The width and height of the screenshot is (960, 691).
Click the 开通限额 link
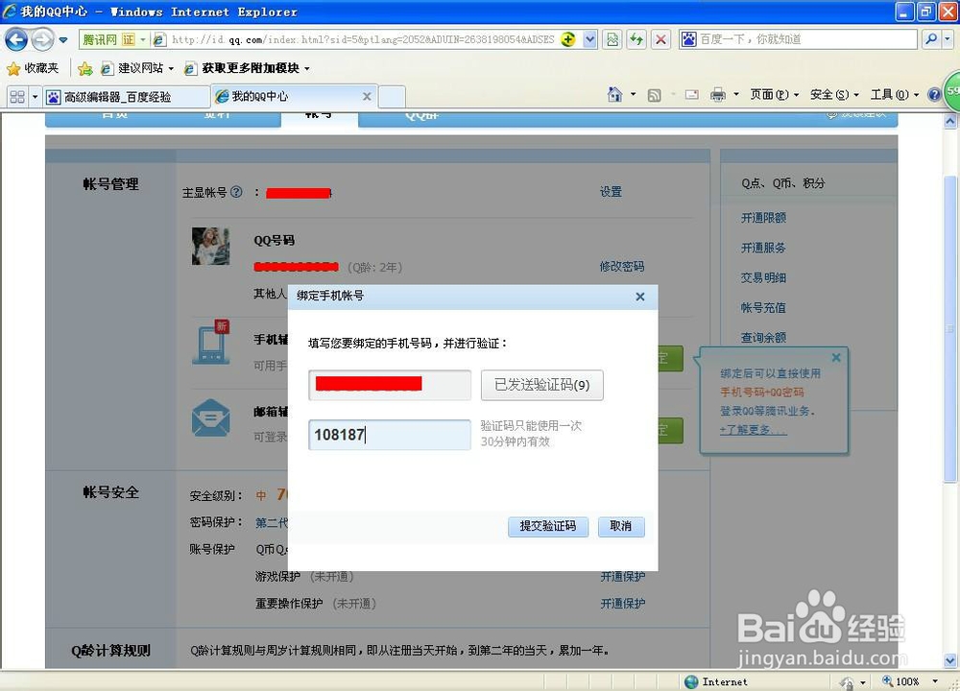(x=763, y=217)
